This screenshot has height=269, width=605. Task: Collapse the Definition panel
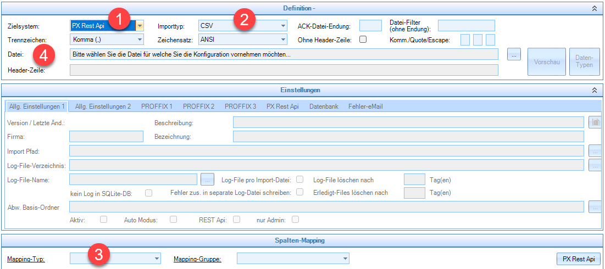pos(594,8)
